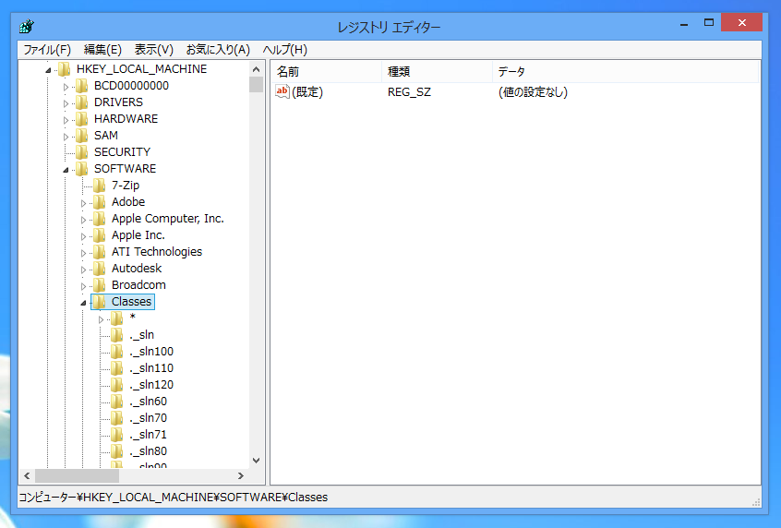Click the ._sln60 folder icon
The width and height of the screenshot is (781, 528).
pyautogui.click(x=116, y=401)
